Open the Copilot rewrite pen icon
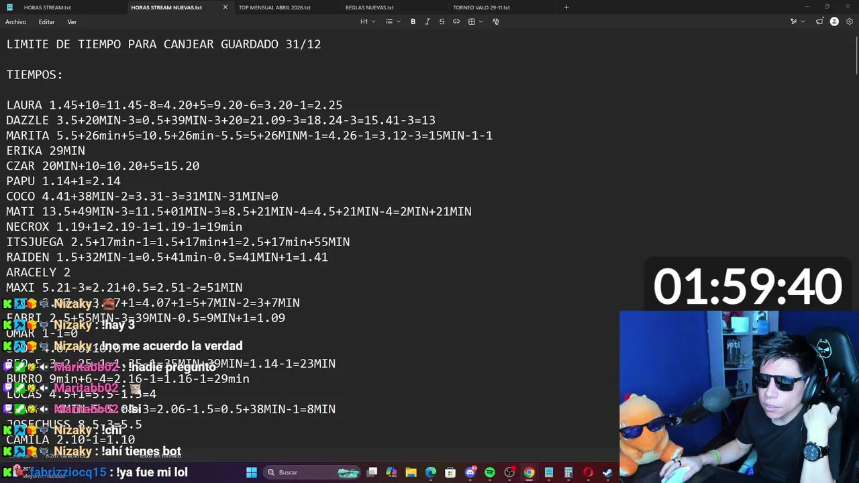The width and height of the screenshot is (859, 483). (x=793, y=21)
